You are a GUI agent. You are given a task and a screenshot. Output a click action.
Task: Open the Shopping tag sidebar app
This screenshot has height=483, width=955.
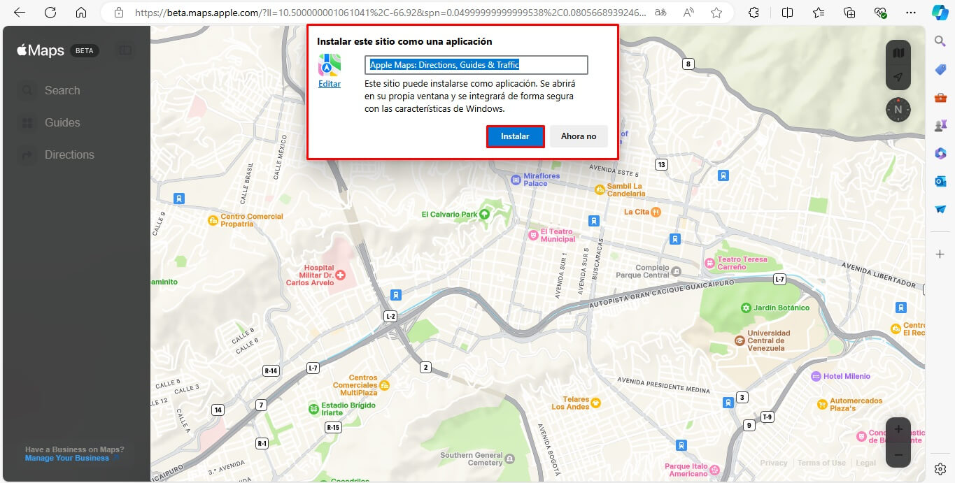click(x=940, y=69)
